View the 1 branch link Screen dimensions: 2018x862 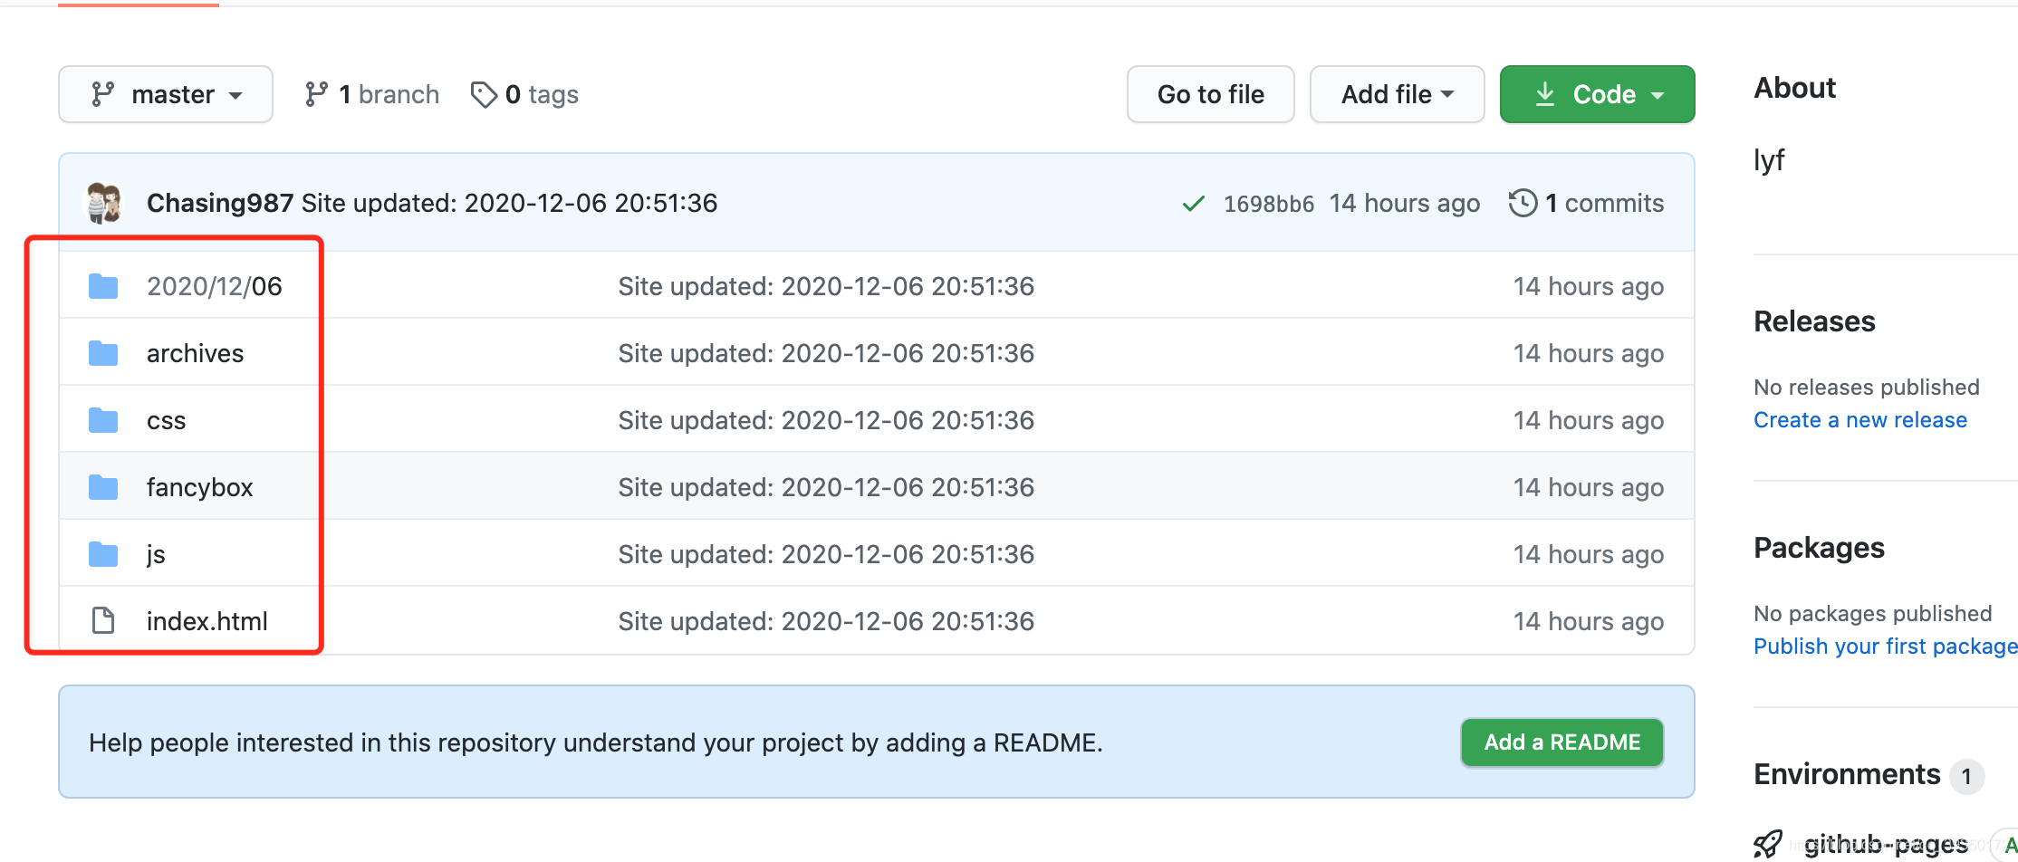371,94
